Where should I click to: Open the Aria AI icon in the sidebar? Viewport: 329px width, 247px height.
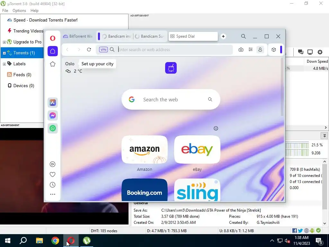53,103
